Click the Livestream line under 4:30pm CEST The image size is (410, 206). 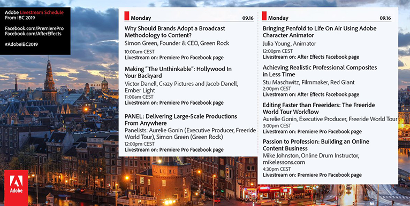point(312,175)
